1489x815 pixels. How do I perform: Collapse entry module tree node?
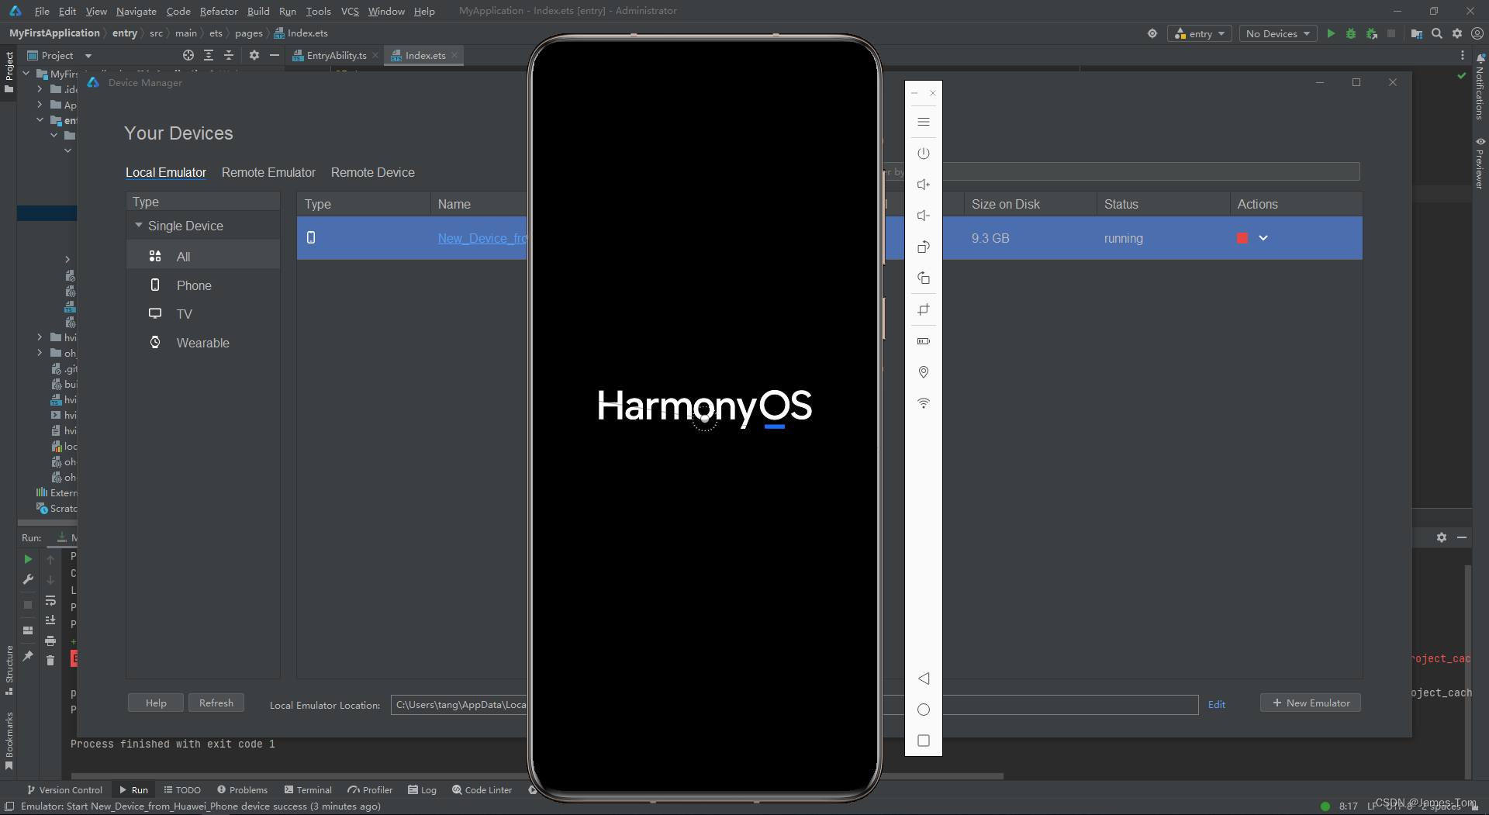point(40,120)
